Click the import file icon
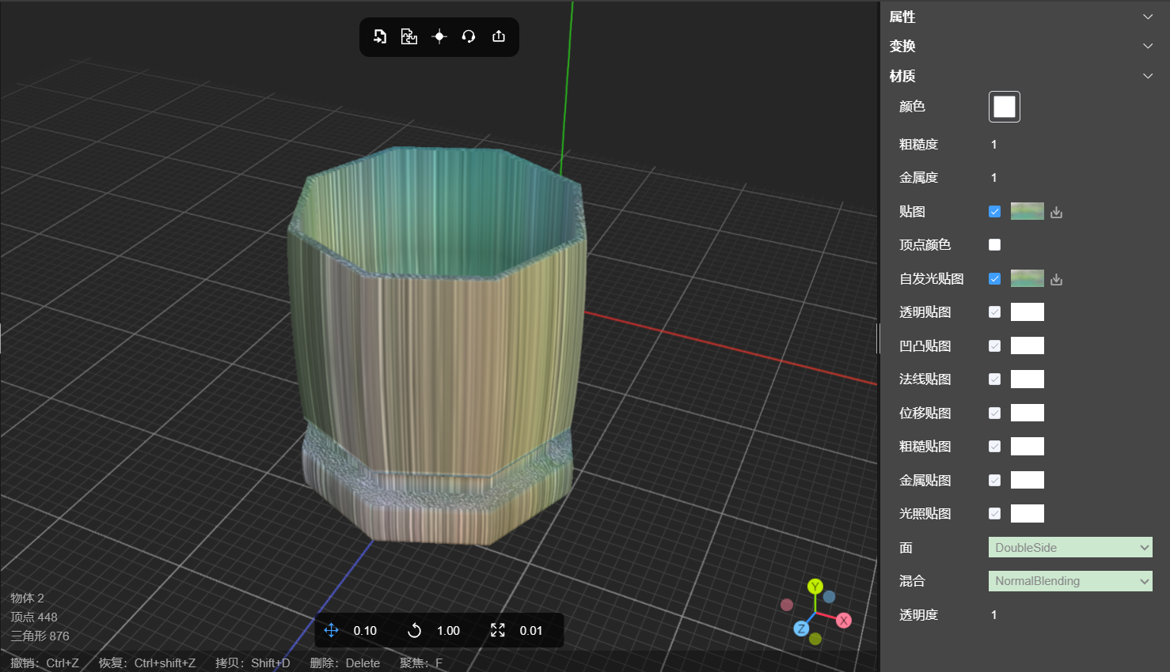Image resolution: width=1170 pixels, height=672 pixels. pos(380,36)
